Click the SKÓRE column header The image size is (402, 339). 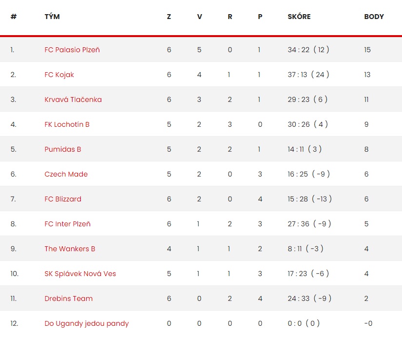click(x=299, y=17)
